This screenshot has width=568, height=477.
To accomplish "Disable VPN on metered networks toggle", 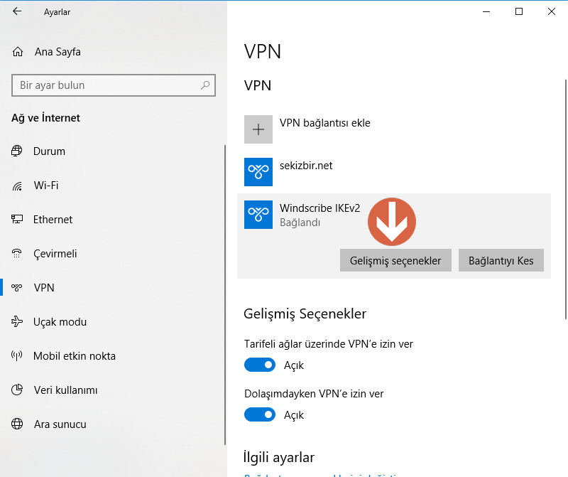I will pyautogui.click(x=260, y=364).
